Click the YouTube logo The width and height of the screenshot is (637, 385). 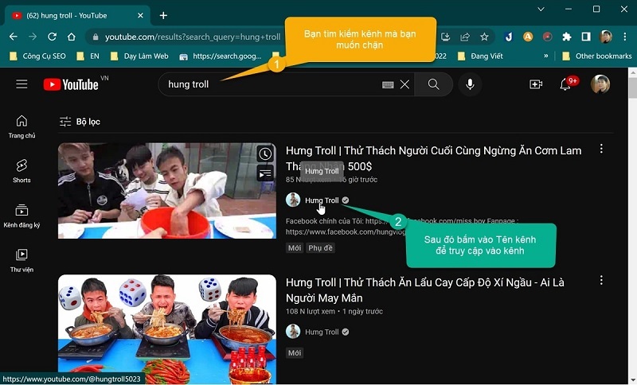pyautogui.click(x=72, y=84)
